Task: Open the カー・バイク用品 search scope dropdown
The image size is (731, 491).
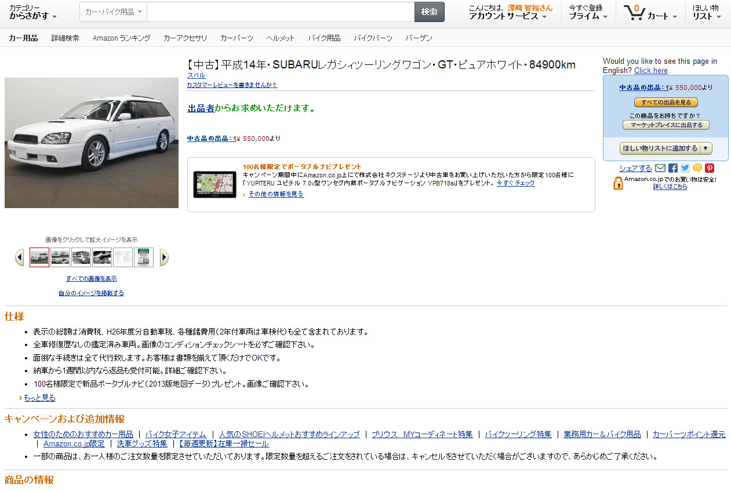Action: coord(113,12)
